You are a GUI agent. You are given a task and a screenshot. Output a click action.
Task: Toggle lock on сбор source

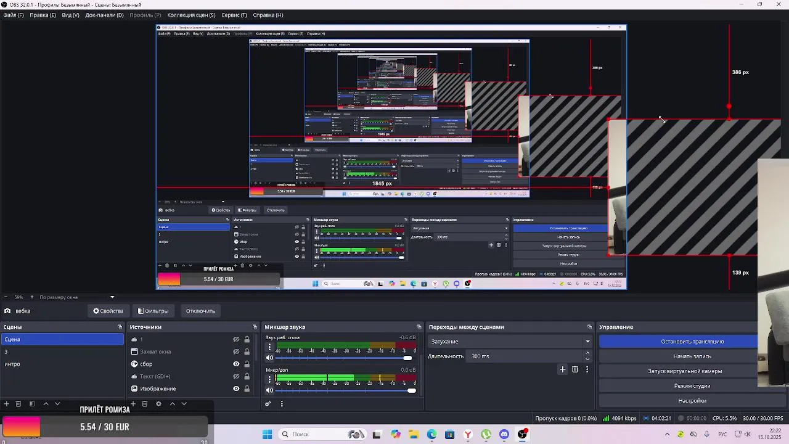247,364
